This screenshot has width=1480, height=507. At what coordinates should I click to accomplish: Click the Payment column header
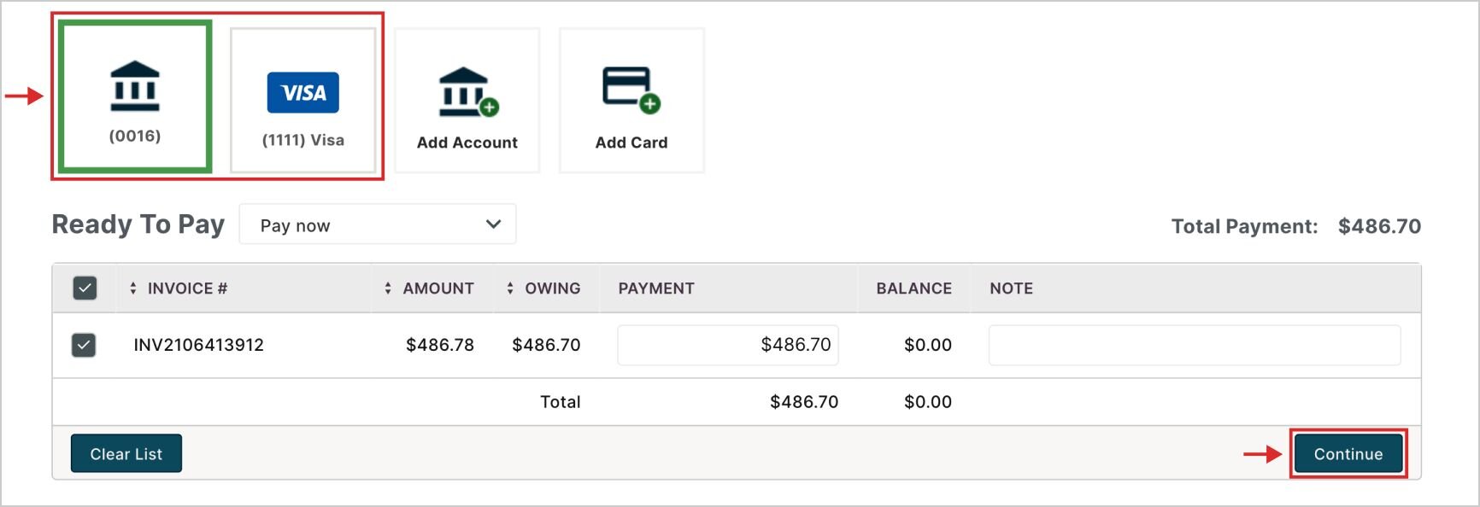tap(656, 288)
